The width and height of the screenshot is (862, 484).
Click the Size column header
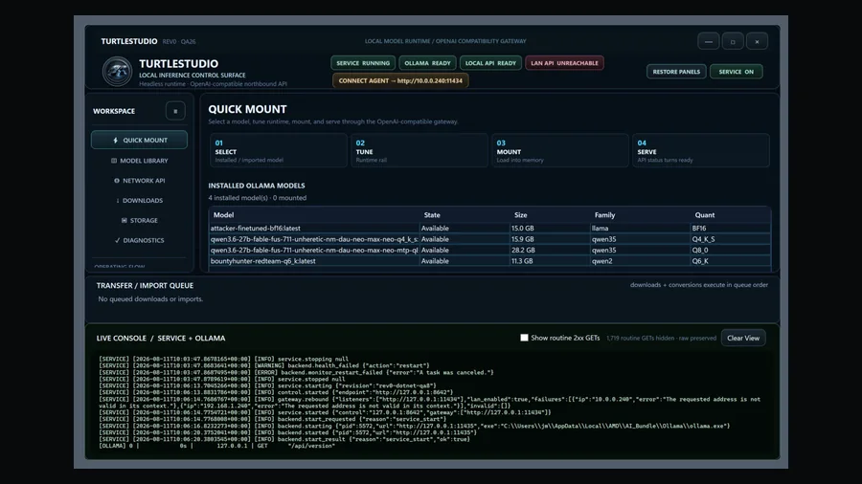click(521, 215)
